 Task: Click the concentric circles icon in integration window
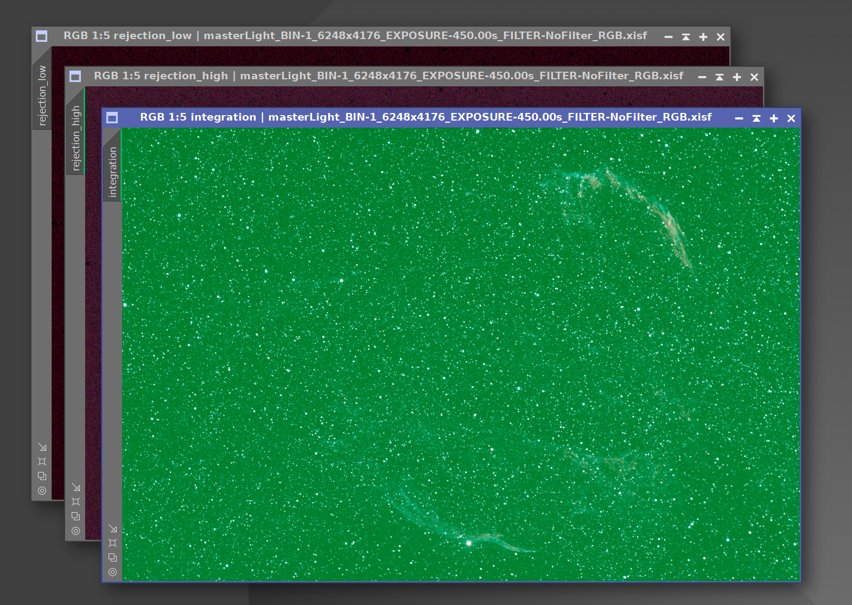pyautogui.click(x=112, y=572)
